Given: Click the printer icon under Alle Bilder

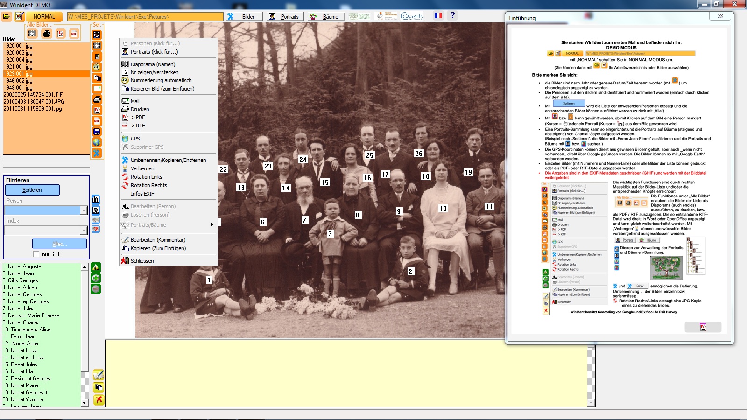Looking at the screenshot, I should pos(47,34).
